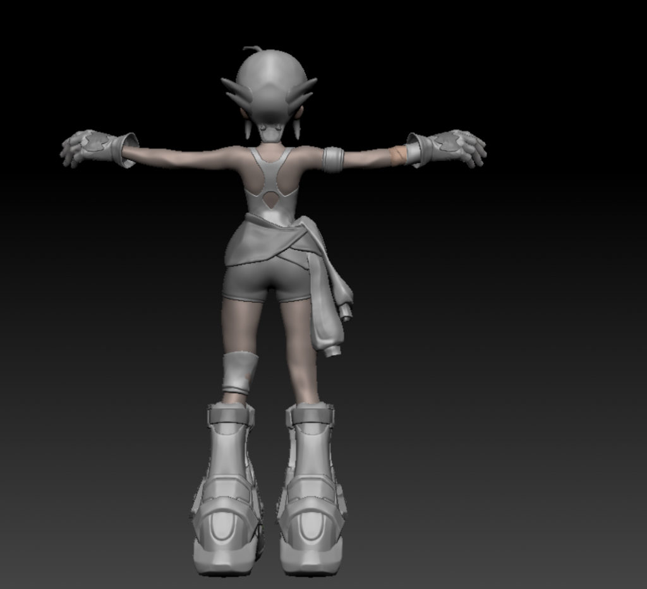Click the knee band on the leg
This screenshot has width=647, height=589.
click(x=239, y=372)
